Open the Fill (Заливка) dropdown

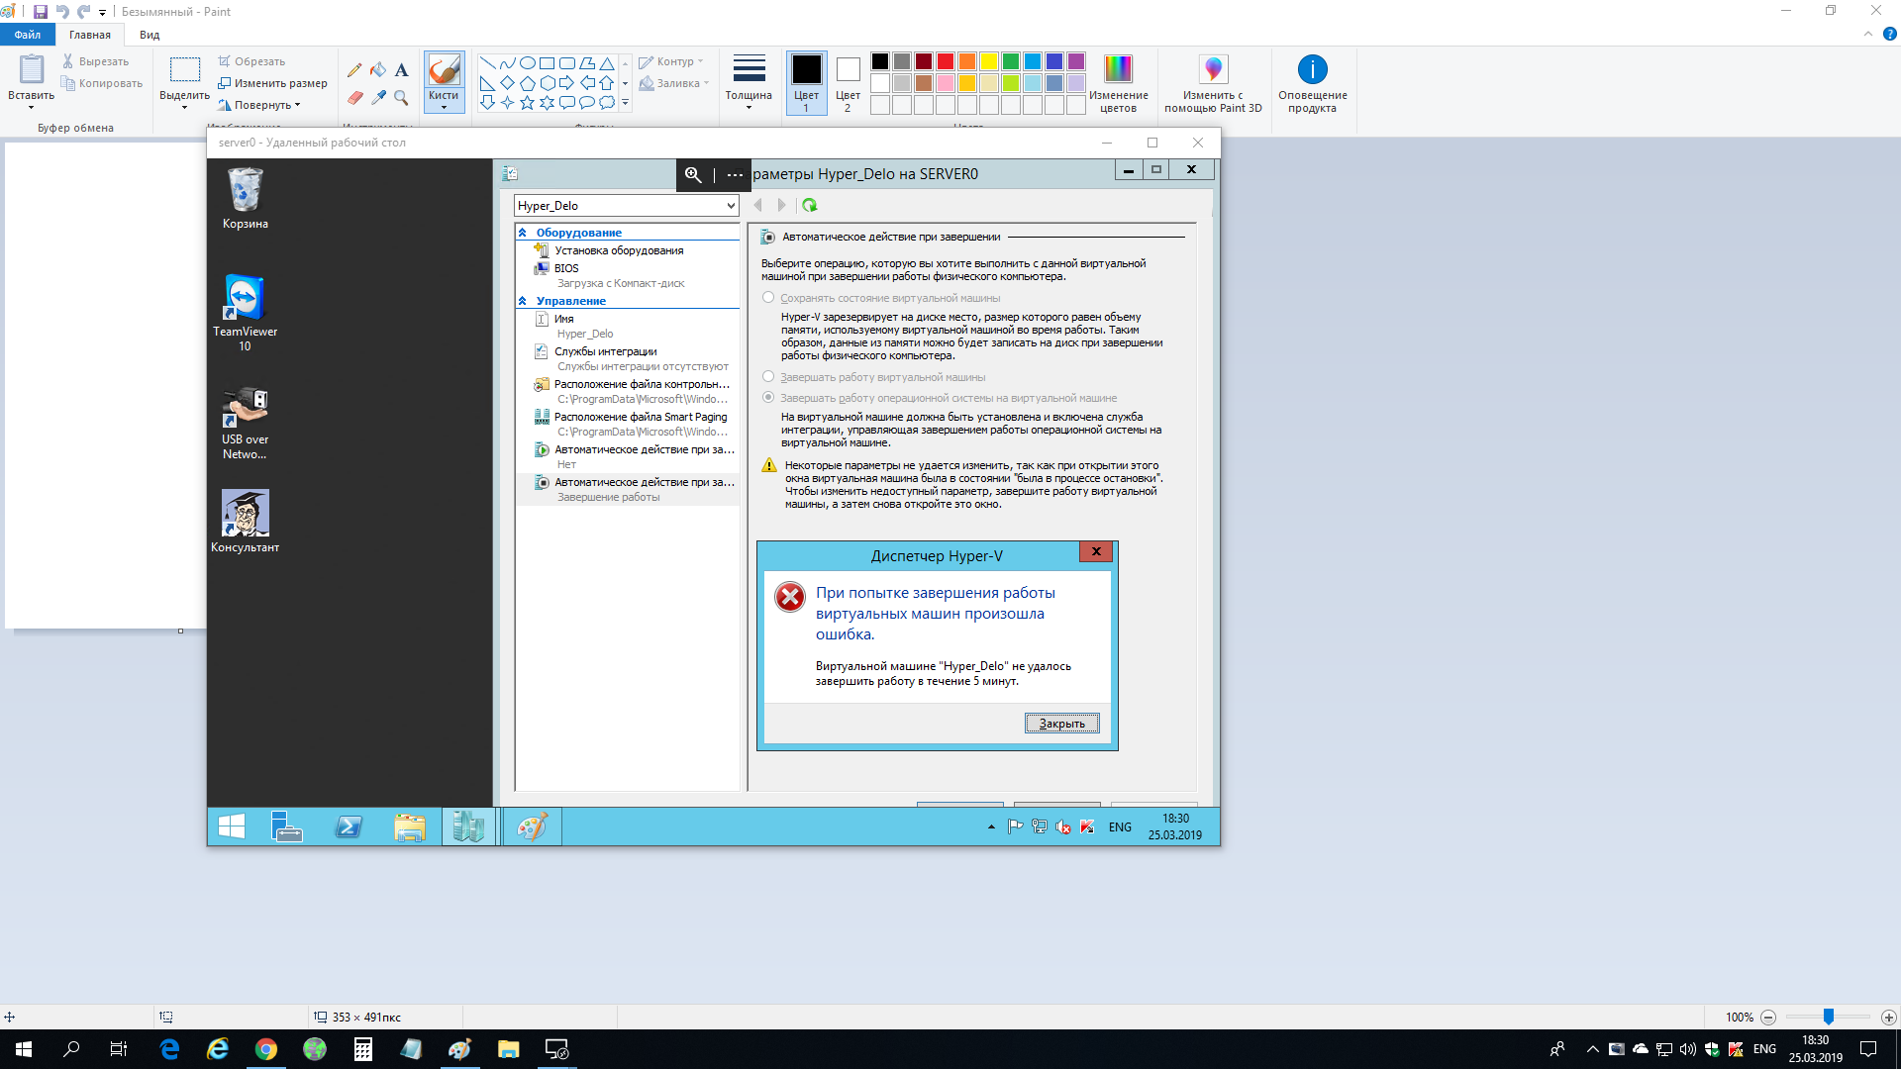point(674,83)
